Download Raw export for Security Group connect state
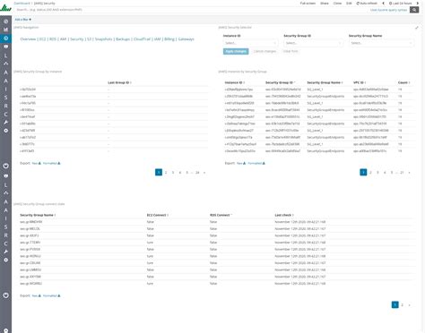425x333 pixels. coord(36,295)
